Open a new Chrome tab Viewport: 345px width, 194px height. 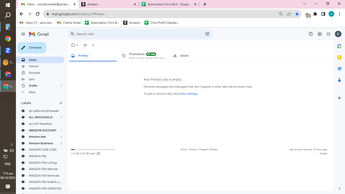(x=205, y=4)
